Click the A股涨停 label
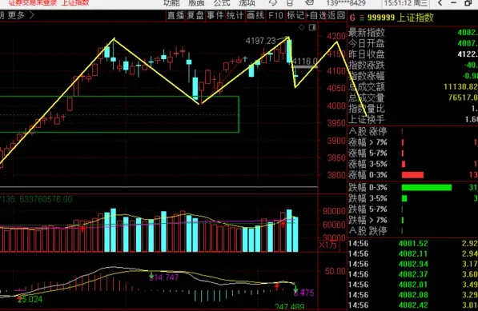This screenshot has height=311, width=478. pyautogui.click(x=368, y=131)
